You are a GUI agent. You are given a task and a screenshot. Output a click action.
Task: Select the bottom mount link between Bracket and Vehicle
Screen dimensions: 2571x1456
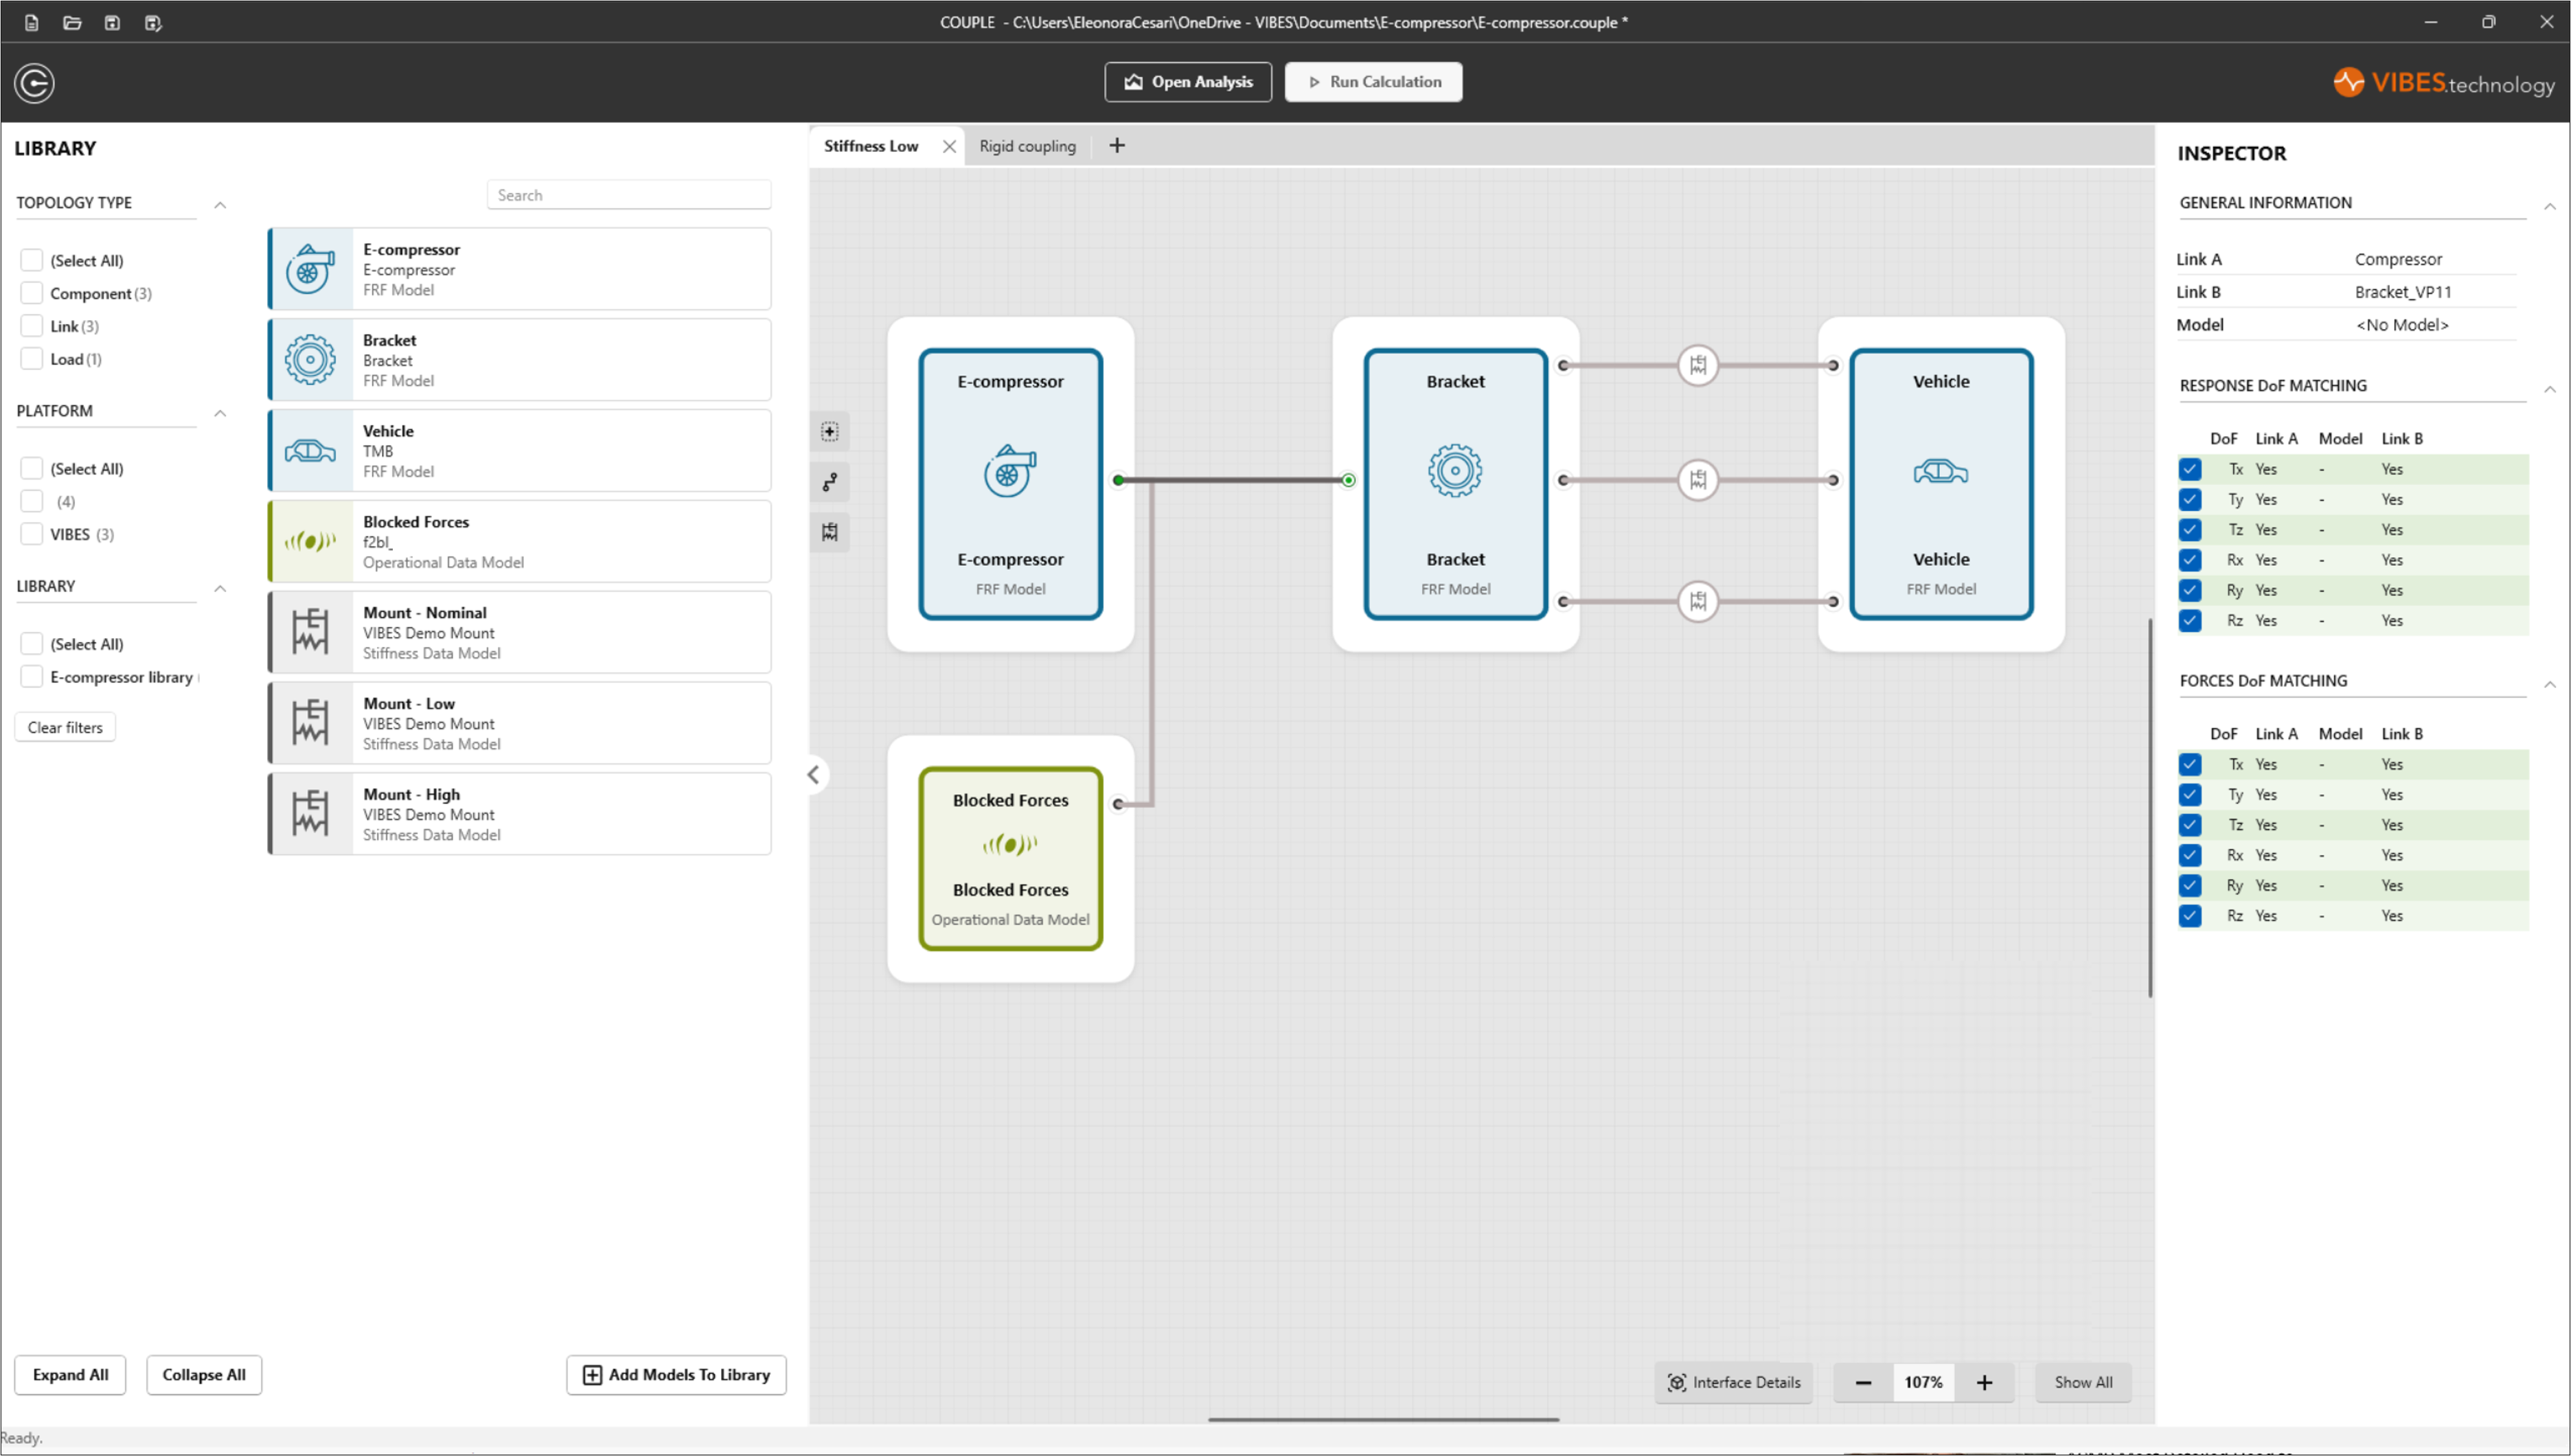(x=1698, y=601)
